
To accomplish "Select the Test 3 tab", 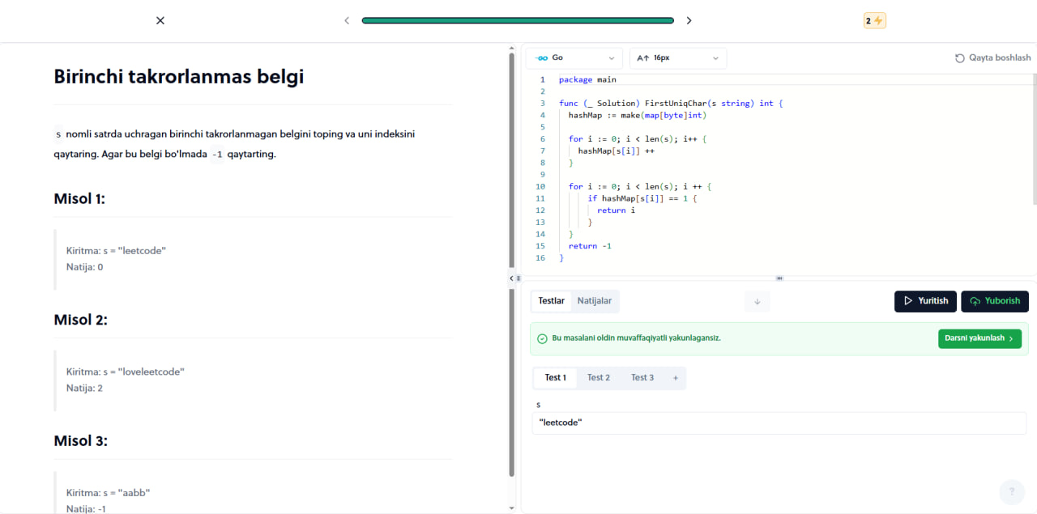I will point(642,378).
